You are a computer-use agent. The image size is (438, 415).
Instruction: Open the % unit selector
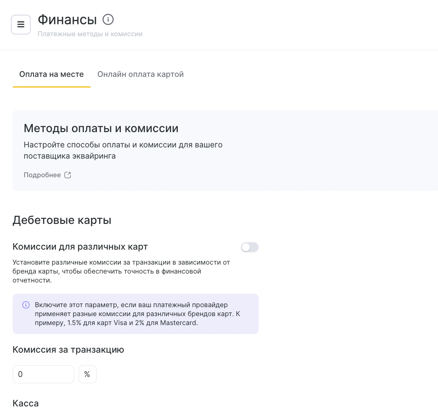87,374
